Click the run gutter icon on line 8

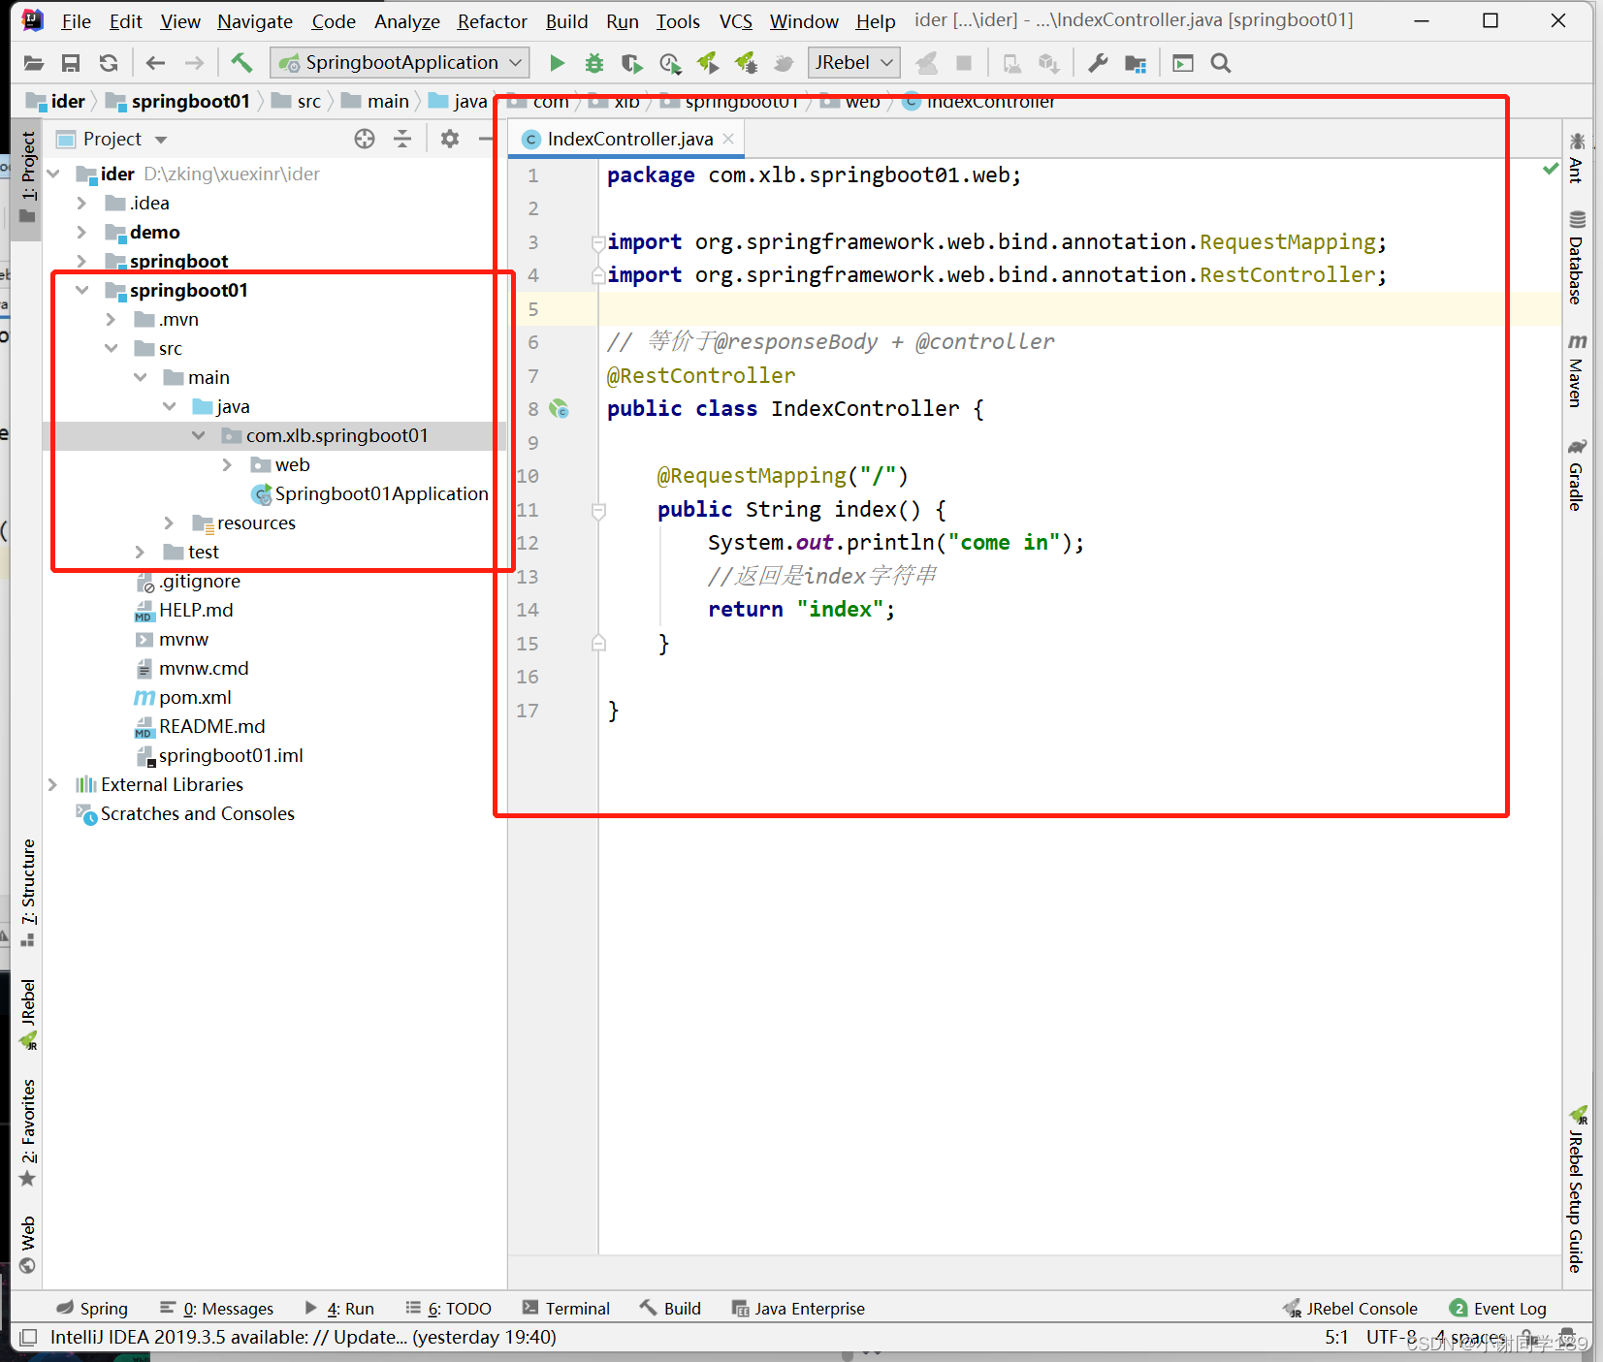560,409
